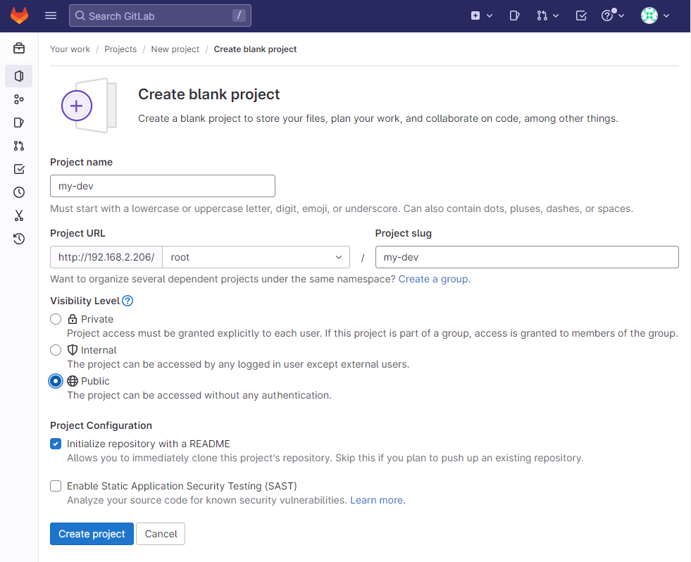The width and height of the screenshot is (691, 562).
Task: Click the search magnifier icon
Action: (80, 16)
